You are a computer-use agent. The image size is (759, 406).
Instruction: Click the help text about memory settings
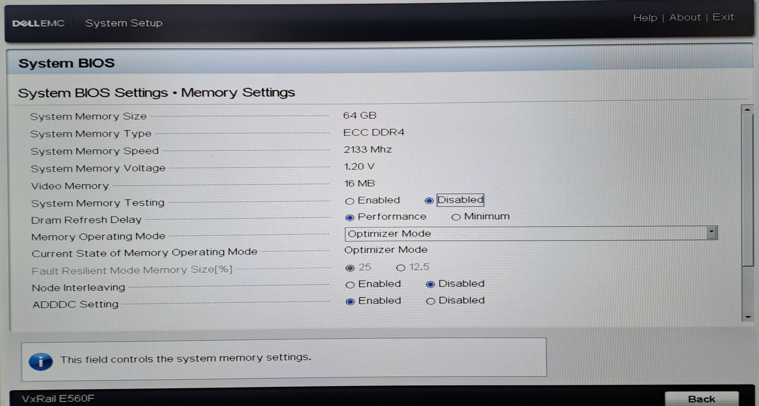[186, 358]
